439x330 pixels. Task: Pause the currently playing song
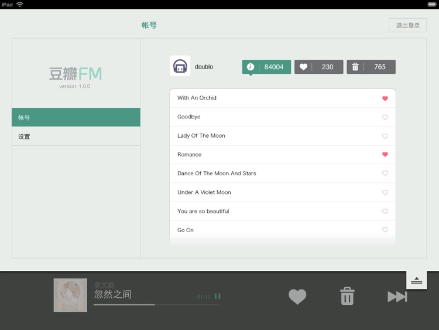pos(218,296)
